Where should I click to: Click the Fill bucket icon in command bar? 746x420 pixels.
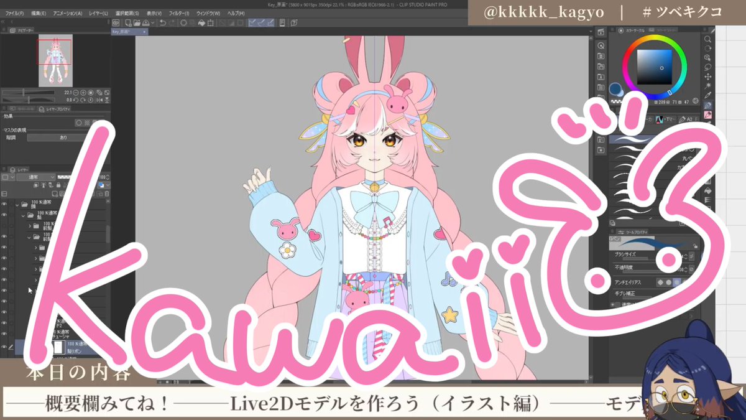pos(201,23)
